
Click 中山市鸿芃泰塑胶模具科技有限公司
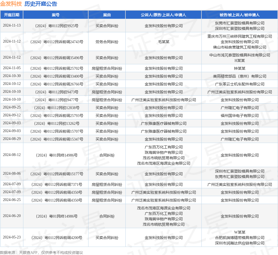[x=240, y=55]
